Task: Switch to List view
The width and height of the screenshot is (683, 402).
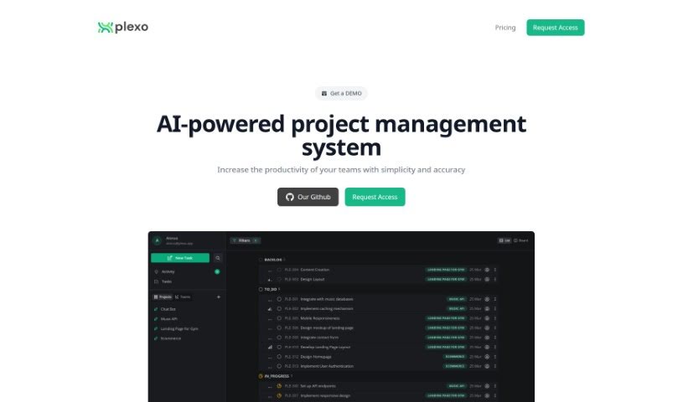Action: 504,240
